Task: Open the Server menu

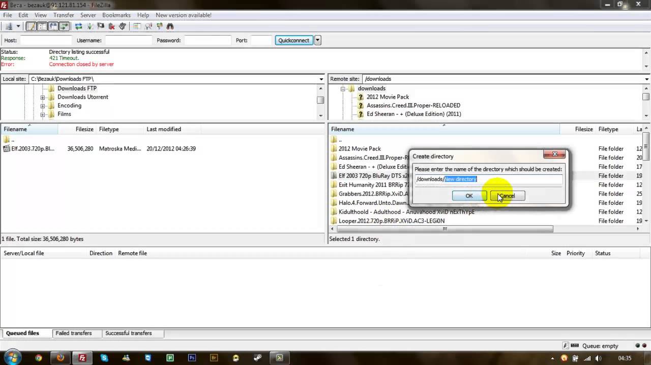Action: pyautogui.click(x=88, y=15)
